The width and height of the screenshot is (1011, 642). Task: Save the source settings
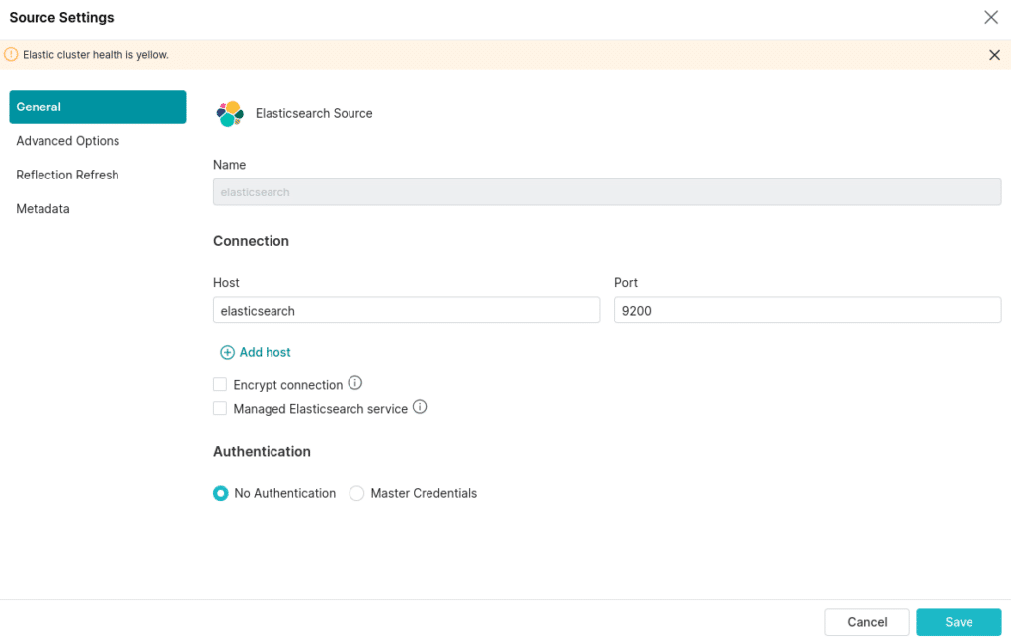tap(959, 622)
